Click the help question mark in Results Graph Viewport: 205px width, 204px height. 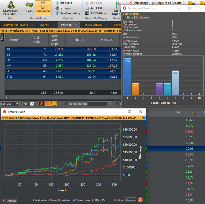pyautogui.click(x=144, y=118)
